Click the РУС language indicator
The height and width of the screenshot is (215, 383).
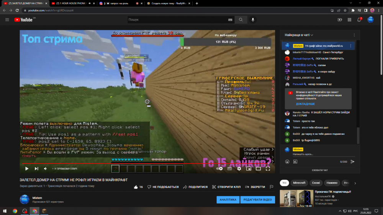point(356,211)
